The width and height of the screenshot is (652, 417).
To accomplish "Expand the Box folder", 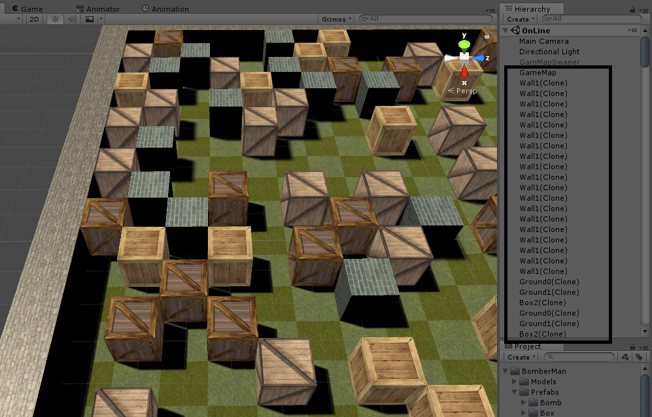I will click(524, 413).
